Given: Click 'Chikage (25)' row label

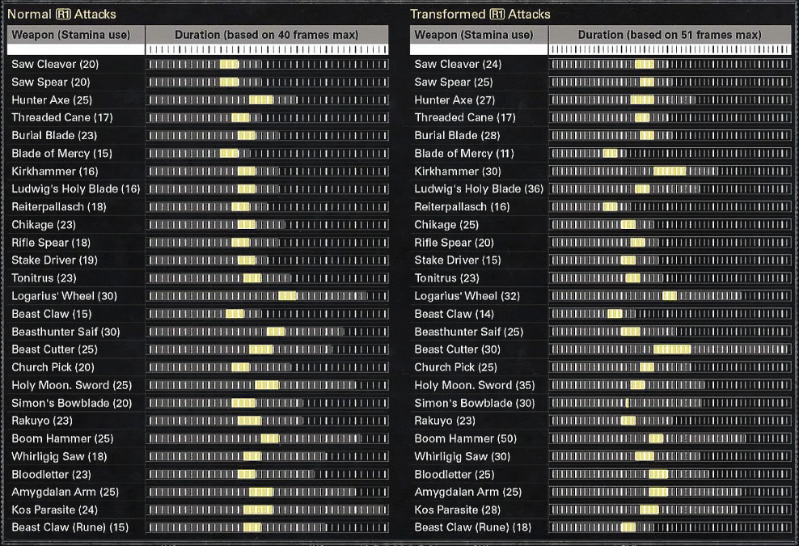Looking at the screenshot, I should coord(446,225).
